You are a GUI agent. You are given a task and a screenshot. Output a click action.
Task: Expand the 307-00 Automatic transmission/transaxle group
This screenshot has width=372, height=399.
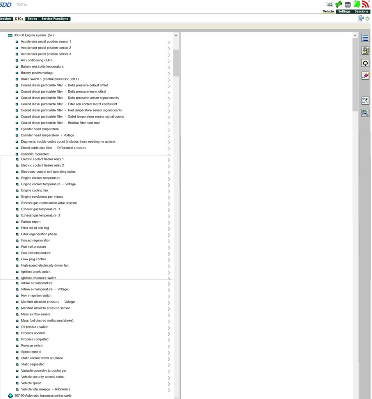pyautogui.click(x=11, y=396)
